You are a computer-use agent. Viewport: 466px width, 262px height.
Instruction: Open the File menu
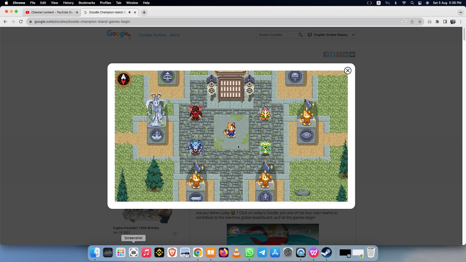pyautogui.click(x=33, y=3)
